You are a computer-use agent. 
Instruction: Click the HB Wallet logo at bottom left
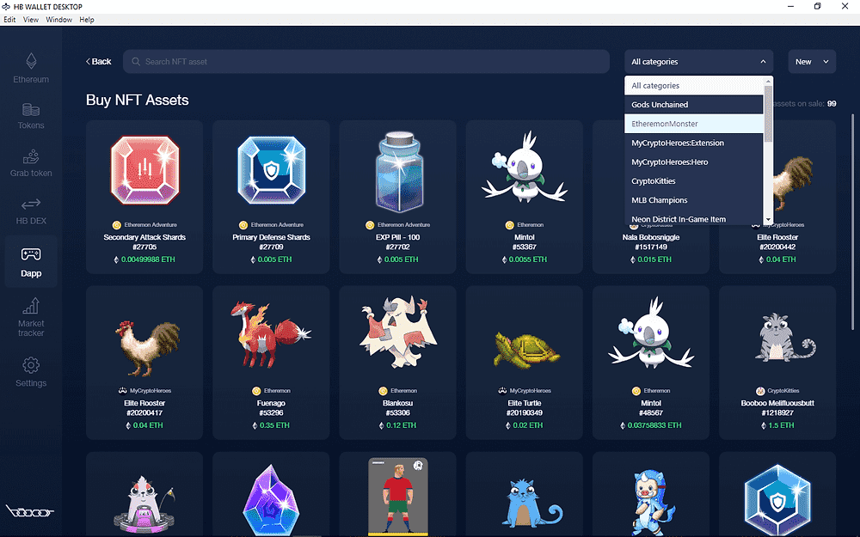click(30, 511)
